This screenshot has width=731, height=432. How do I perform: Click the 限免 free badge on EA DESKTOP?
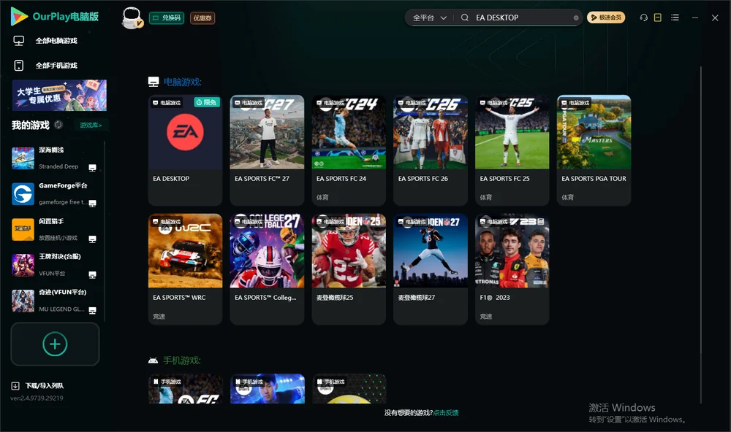point(207,102)
